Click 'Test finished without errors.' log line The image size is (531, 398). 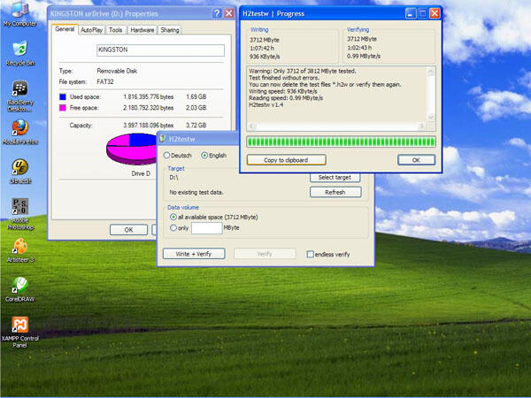click(x=284, y=78)
